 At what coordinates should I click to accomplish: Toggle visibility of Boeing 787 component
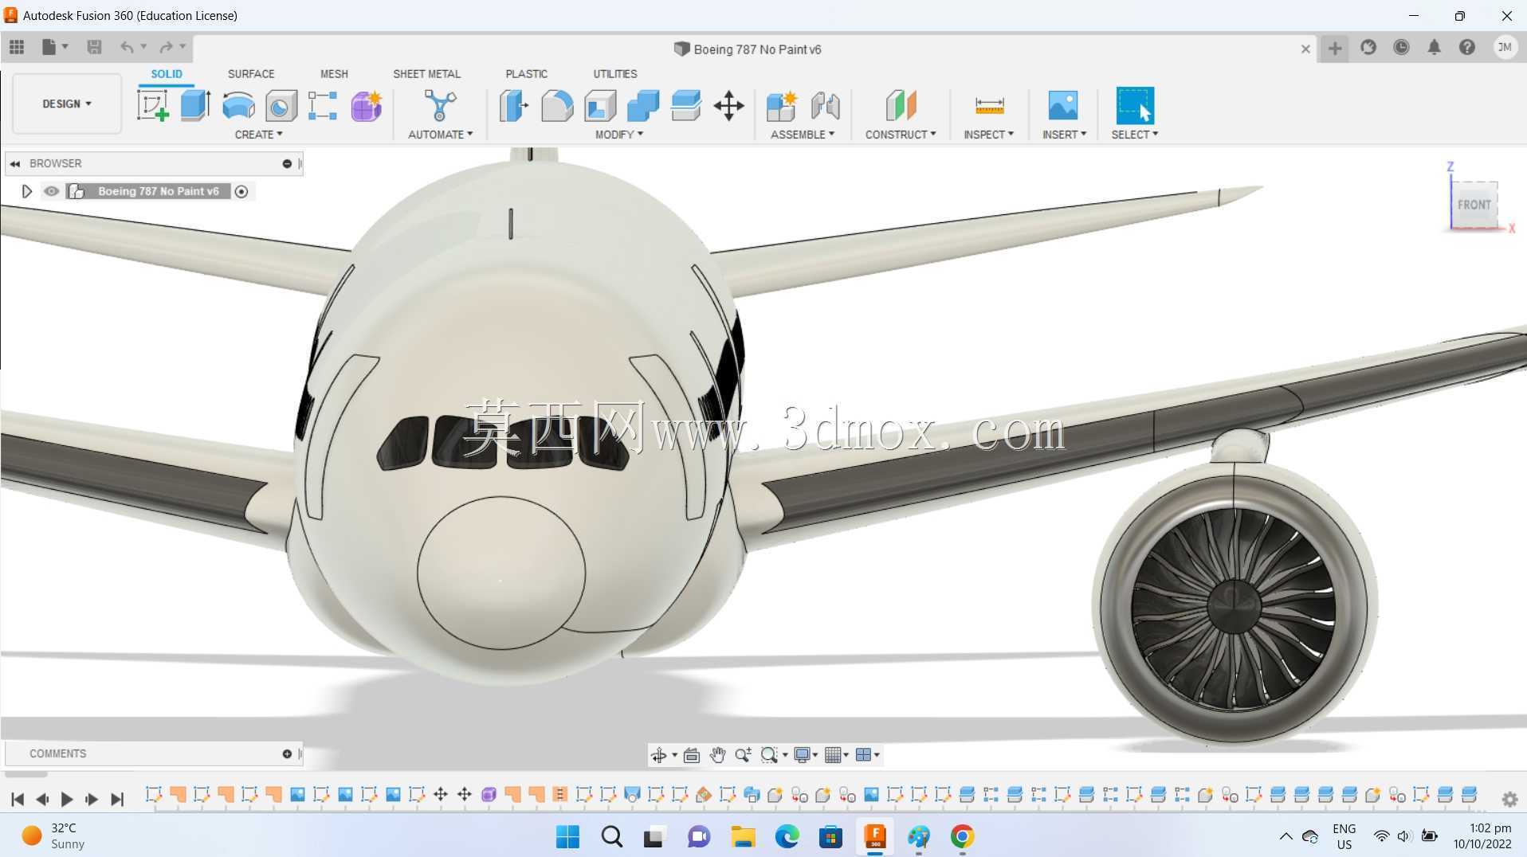pos(52,191)
